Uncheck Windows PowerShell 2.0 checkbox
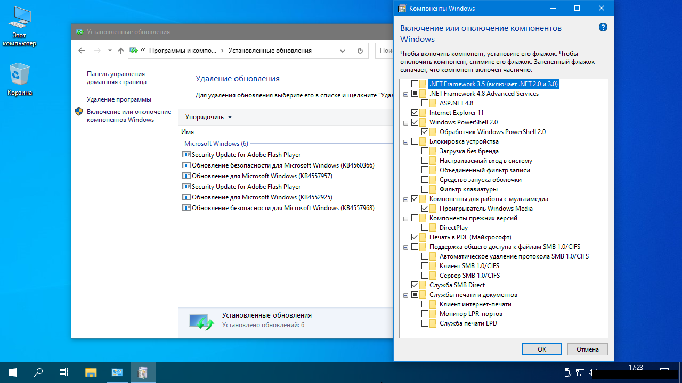Screen dimensions: 682x383 415,122
